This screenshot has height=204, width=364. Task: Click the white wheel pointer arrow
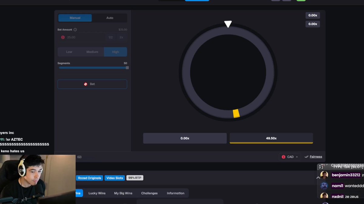click(x=228, y=24)
